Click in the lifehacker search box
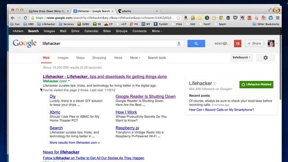The width and height of the screenshot is (288, 162). point(112,44)
